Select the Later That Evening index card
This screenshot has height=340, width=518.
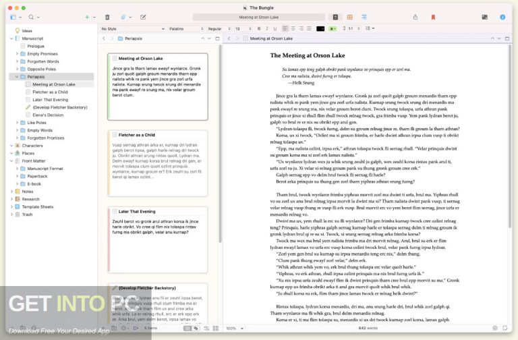pos(158,240)
